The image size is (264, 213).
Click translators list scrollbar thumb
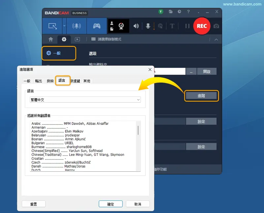pos(138,130)
